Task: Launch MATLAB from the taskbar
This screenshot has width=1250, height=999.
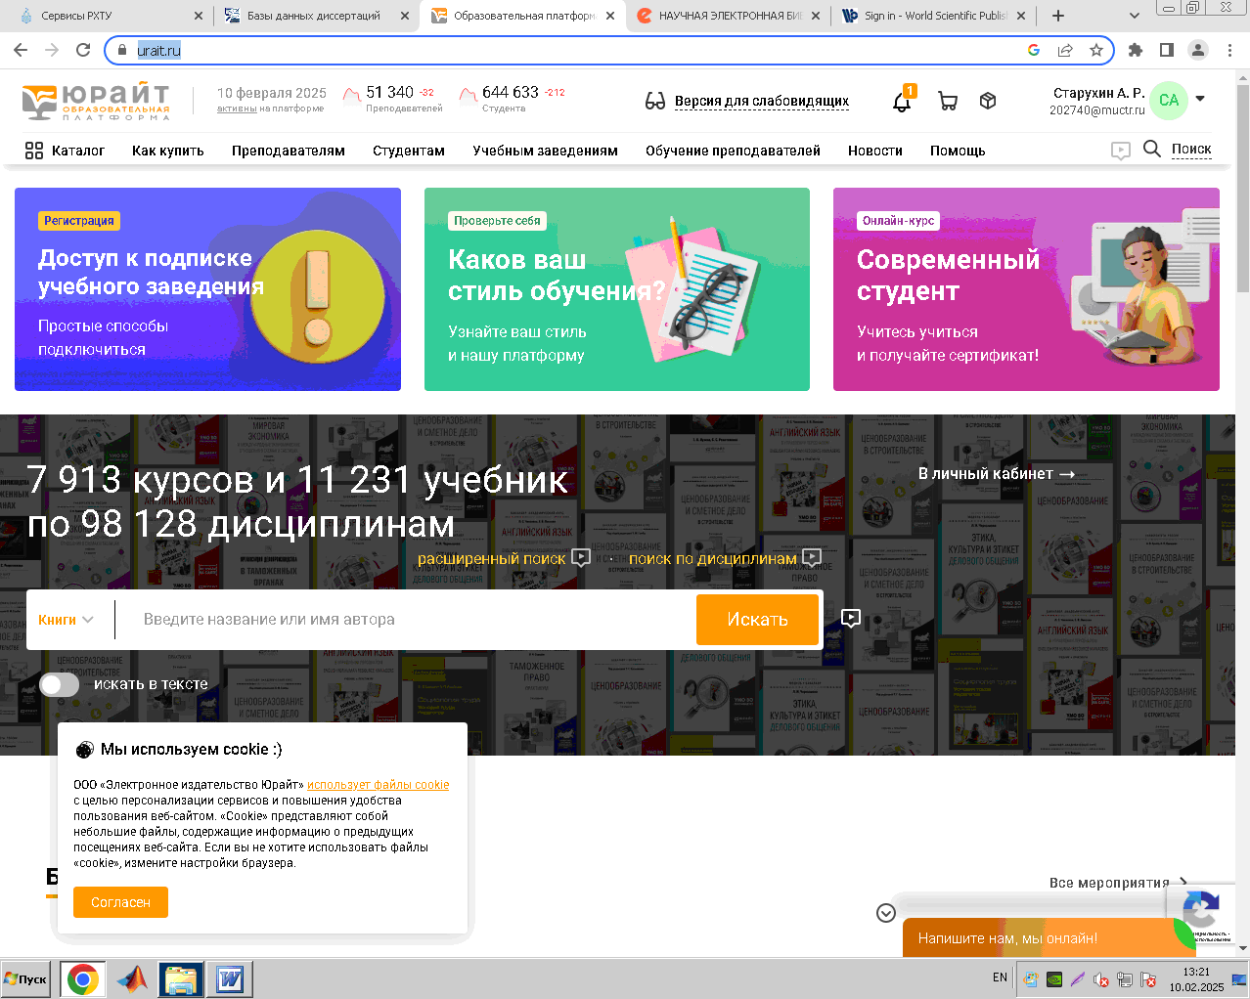Action: pos(133,978)
